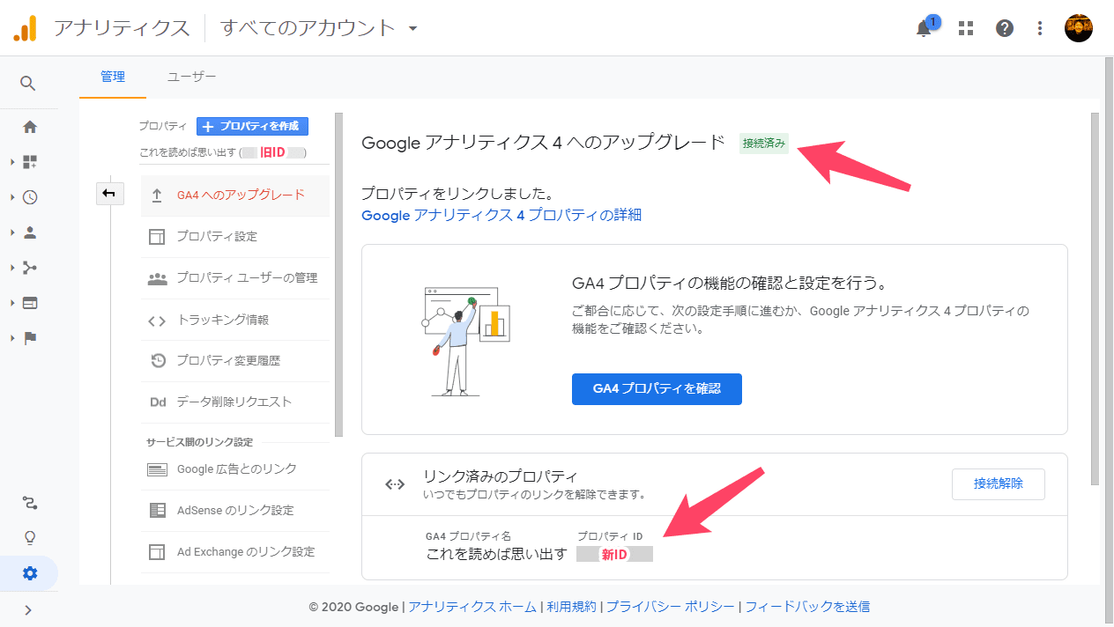Open the Discover lightbulb icon
The height and width of the screenshot is (627, 1114).
point(30,538)
